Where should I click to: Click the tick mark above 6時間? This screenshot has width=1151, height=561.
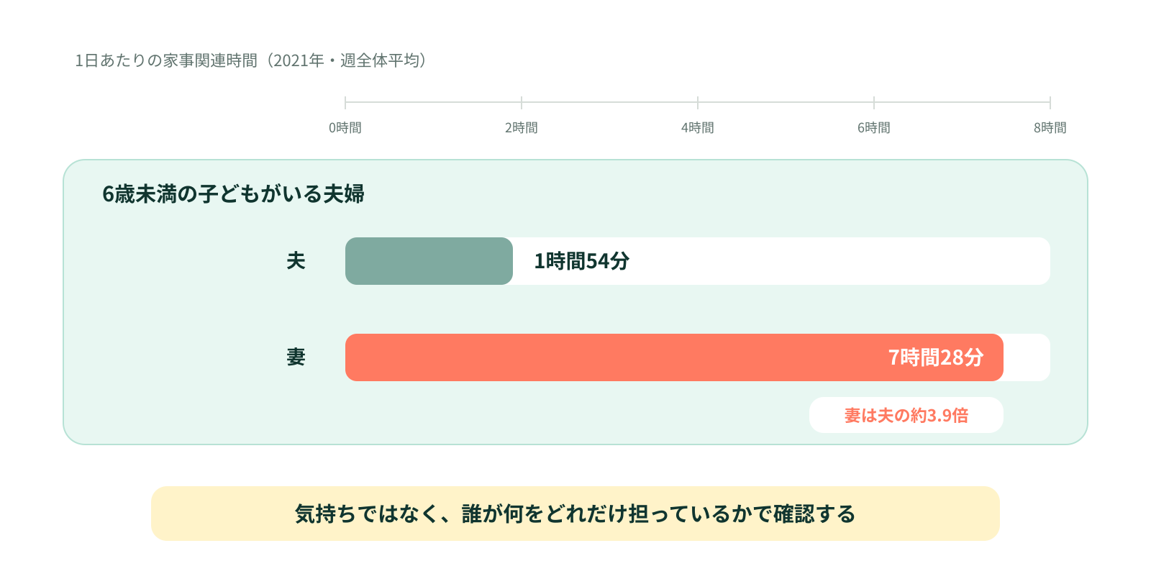pos(874,103)
